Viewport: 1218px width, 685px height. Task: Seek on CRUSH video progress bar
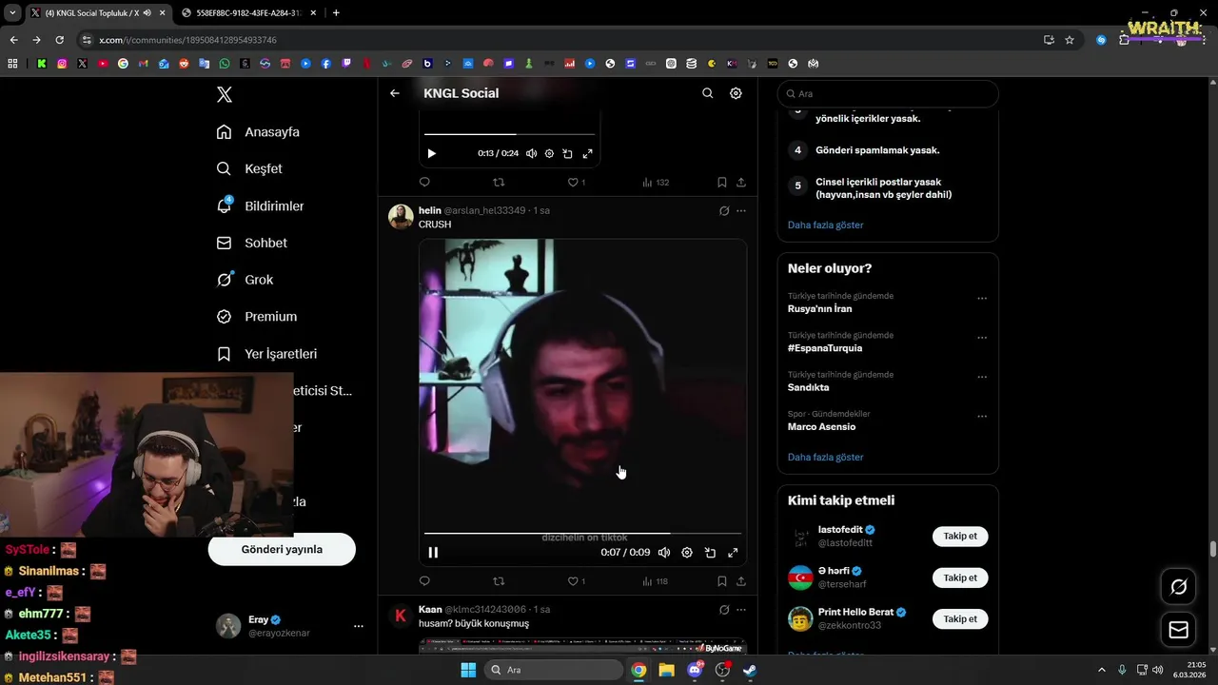click(582, 533)
